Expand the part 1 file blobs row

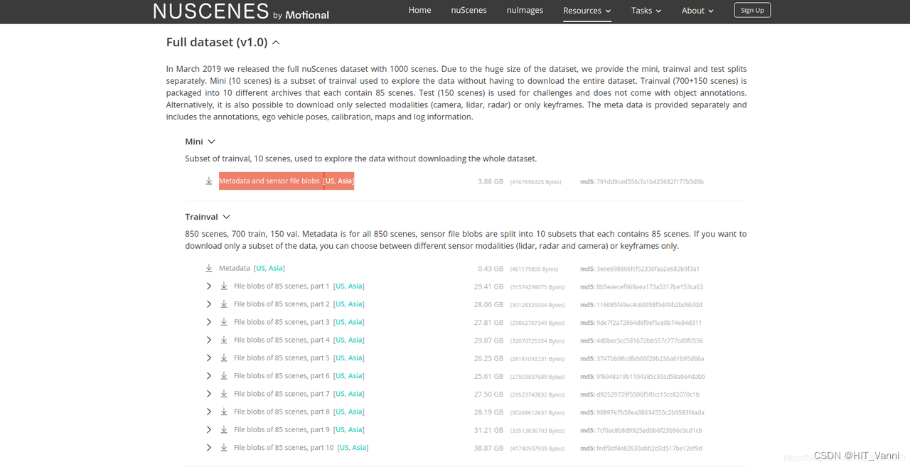[208, 286]
